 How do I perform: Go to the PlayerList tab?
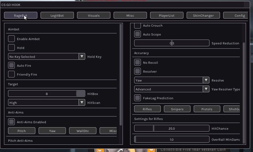167,15
